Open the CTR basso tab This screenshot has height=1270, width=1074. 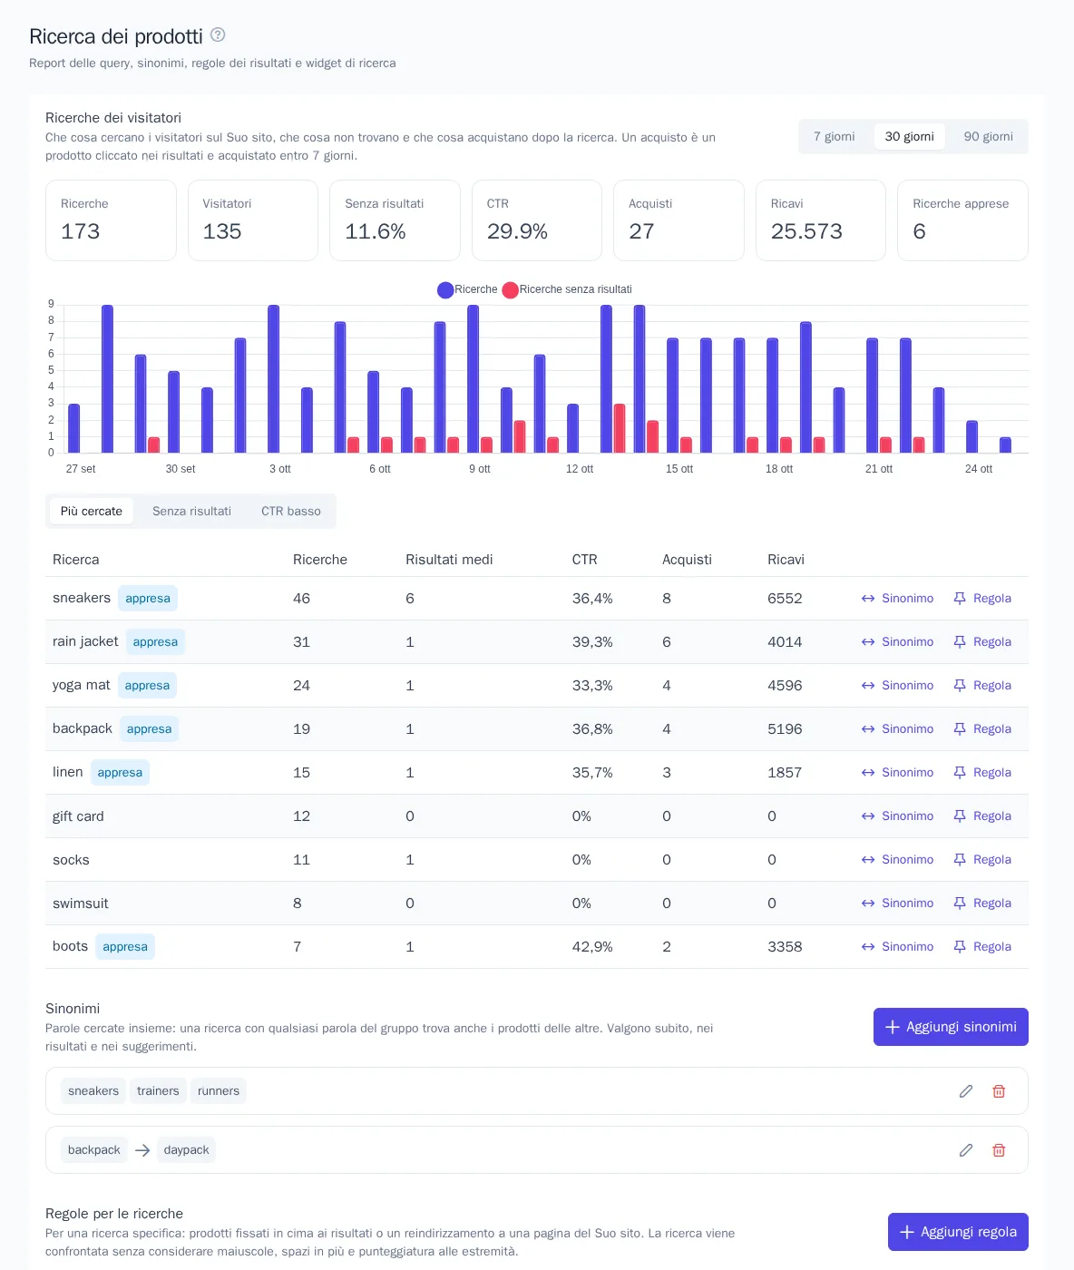(x=291, y=512)
